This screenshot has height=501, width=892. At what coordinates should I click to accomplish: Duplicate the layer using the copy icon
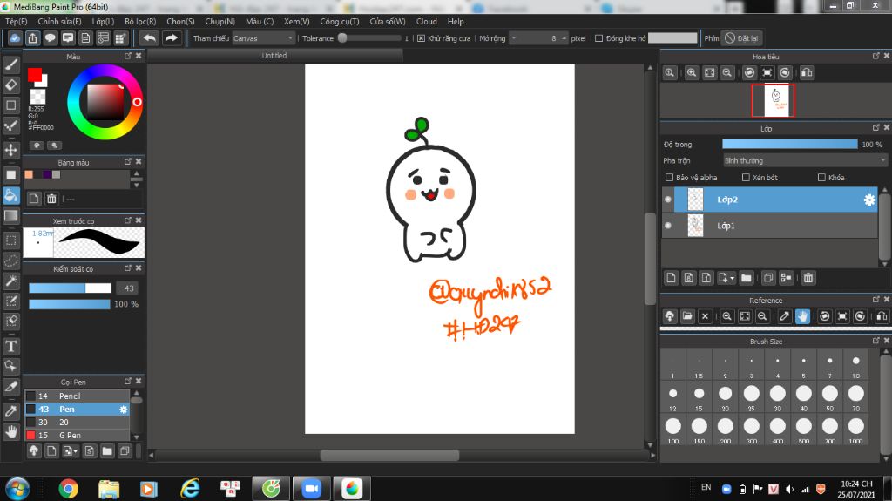click(x=768, y=278)
